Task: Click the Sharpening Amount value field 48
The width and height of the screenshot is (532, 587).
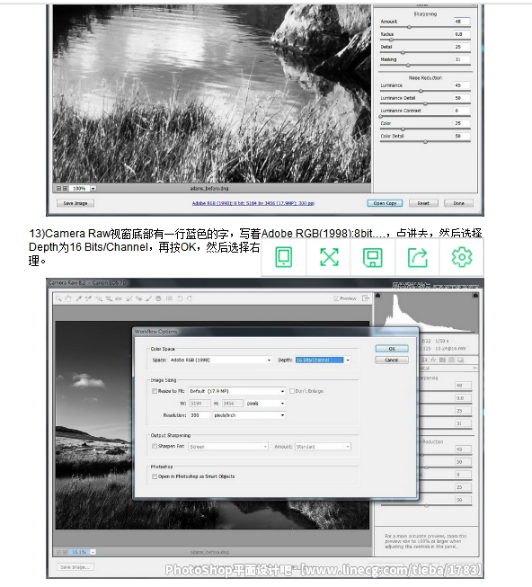Action: coord(462,22)
